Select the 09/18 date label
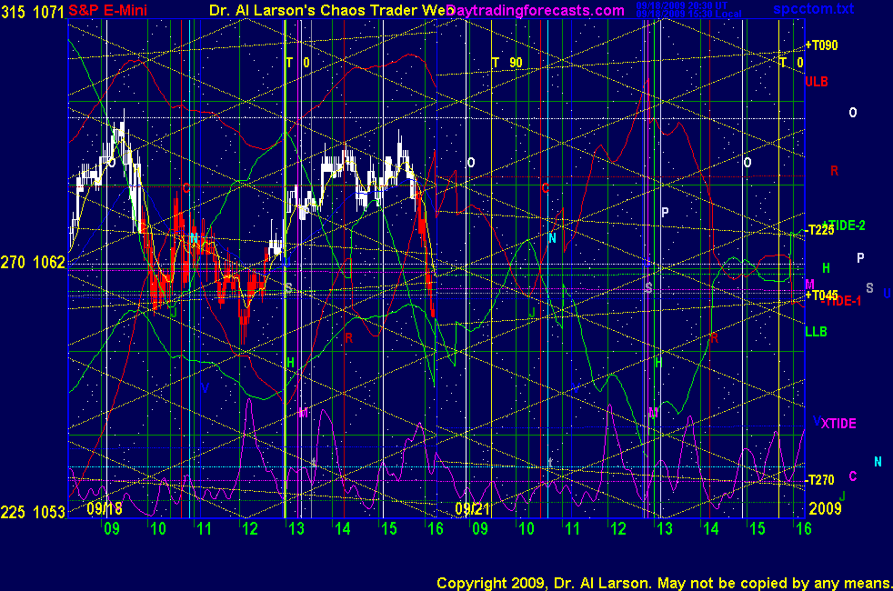Image resolution: width=893 pixels, height=591 pixels. 105,508
